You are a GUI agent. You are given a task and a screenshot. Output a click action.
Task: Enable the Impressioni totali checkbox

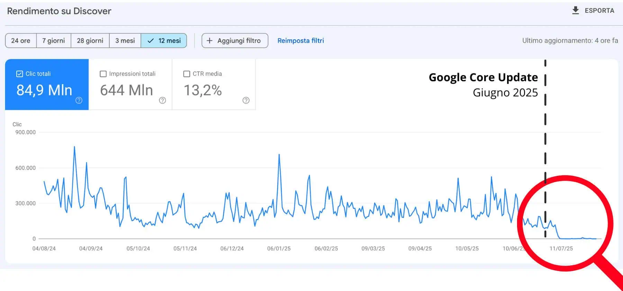coord(103,74)
